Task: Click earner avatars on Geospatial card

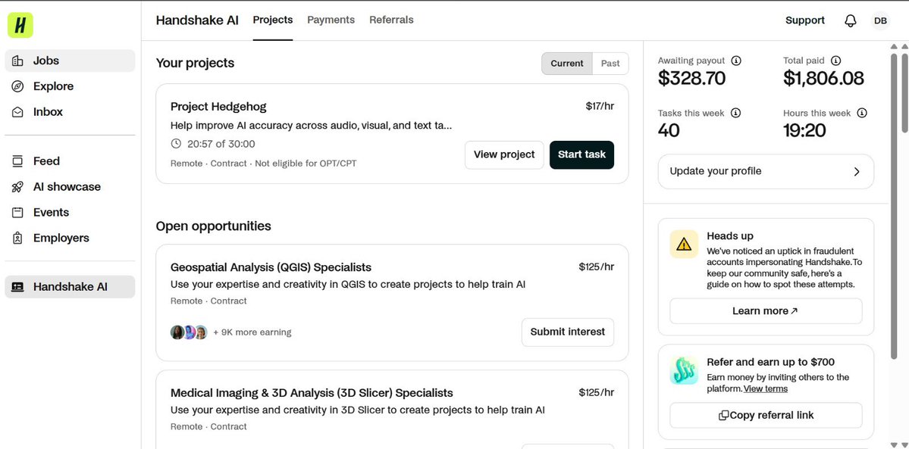Action: pos(189,332)
